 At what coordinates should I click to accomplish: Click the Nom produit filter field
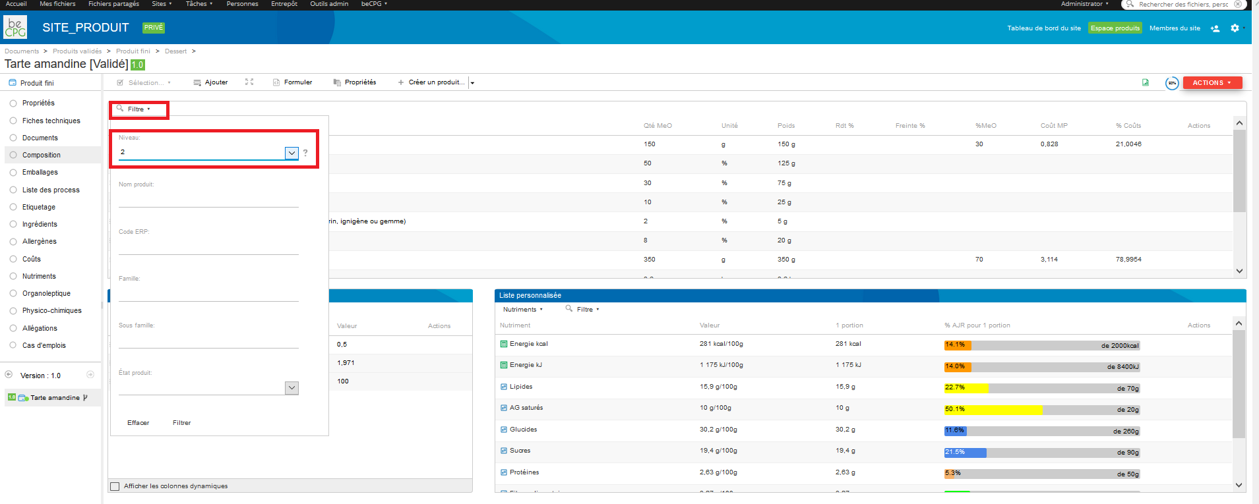click(x=208, y=199)
